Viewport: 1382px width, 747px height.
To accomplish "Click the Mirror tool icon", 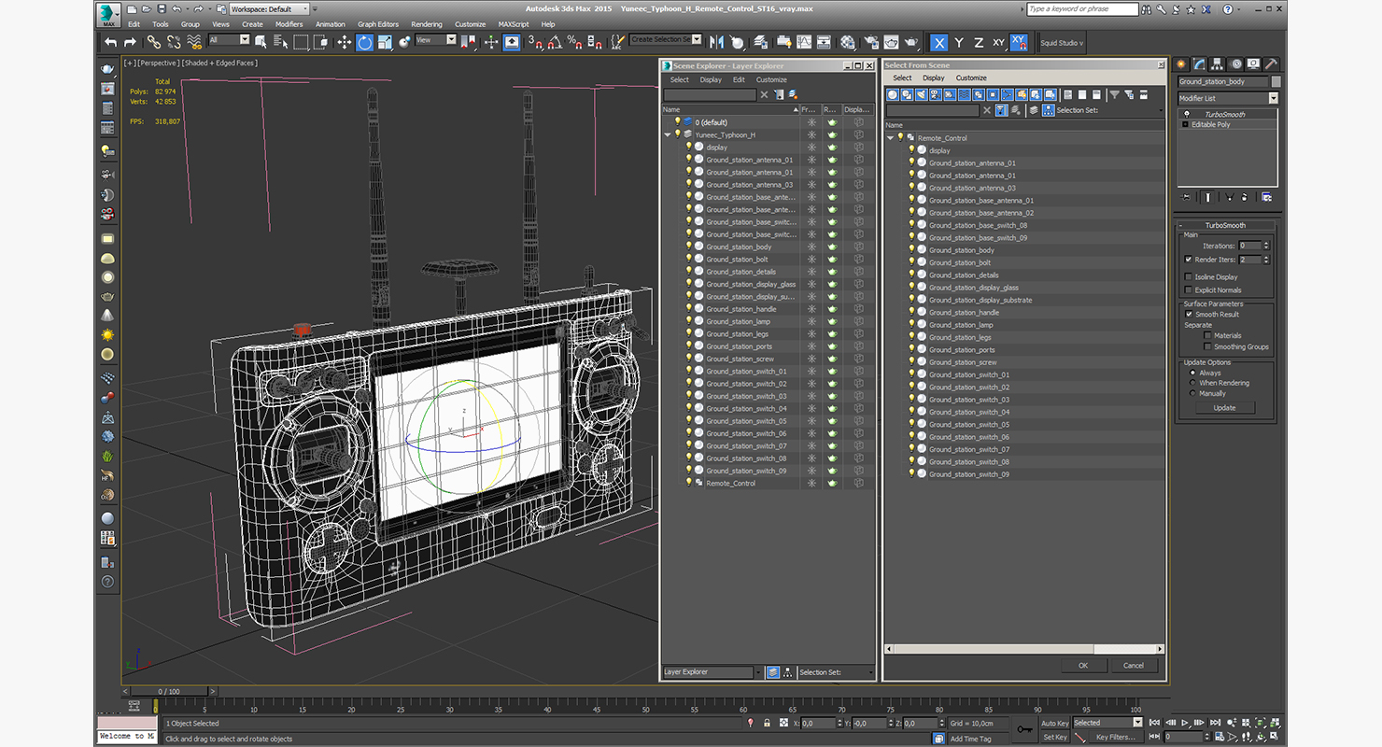I will [x=717, y=42].
